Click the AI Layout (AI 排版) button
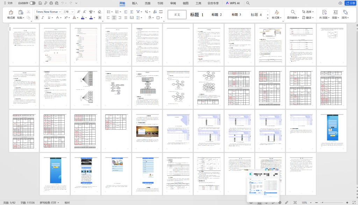 324,14
